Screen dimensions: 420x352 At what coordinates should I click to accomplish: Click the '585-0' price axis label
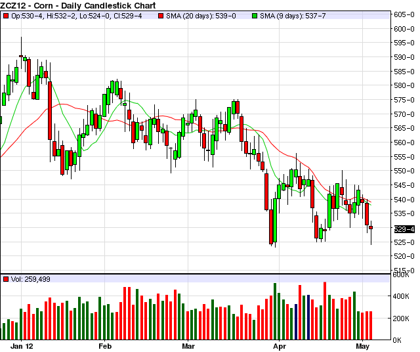(404, 72)
